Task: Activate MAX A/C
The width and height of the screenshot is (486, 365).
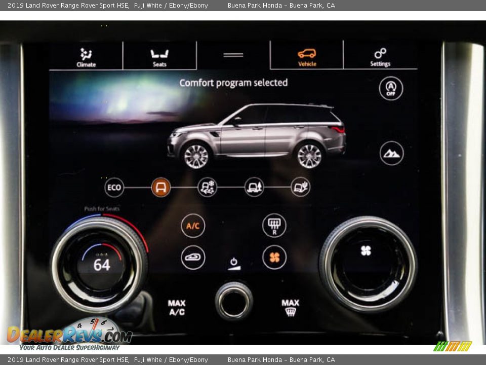Action: click(177, 307)
